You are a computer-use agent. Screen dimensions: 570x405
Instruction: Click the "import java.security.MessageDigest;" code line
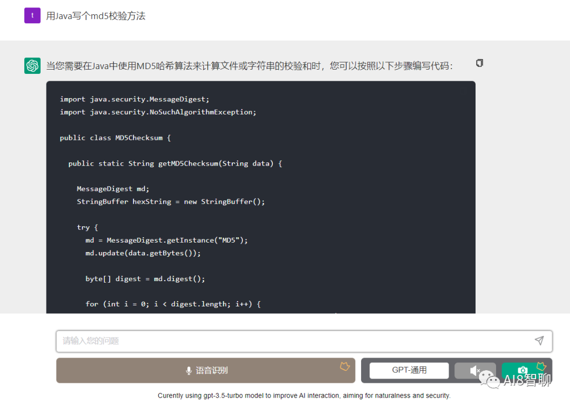[135, 99]
